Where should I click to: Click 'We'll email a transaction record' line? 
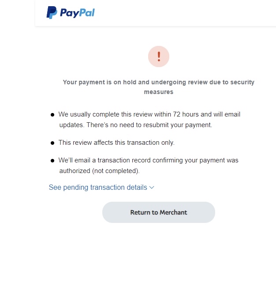tap(149, 160)
